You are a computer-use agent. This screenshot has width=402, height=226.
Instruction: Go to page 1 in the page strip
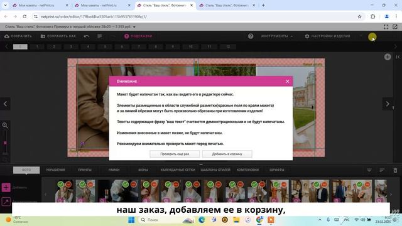click(37, 46)
